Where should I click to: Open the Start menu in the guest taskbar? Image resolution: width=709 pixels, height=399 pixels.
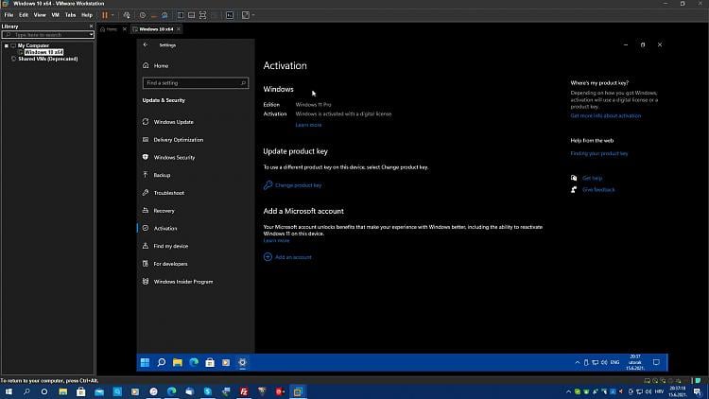click(x=145, y=362)
